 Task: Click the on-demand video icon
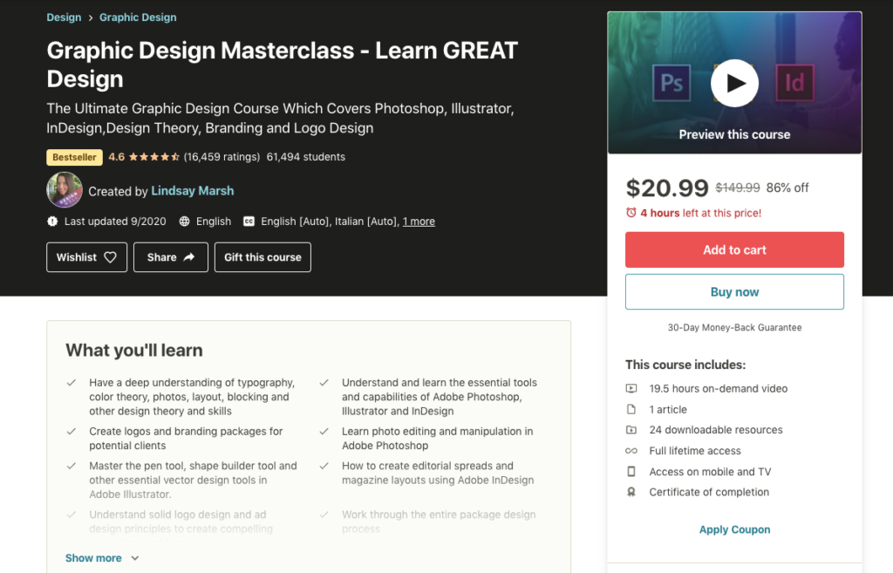point(631,388)
